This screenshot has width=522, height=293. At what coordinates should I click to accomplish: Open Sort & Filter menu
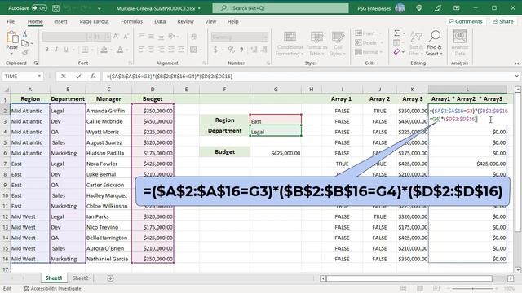click(416, 43)
